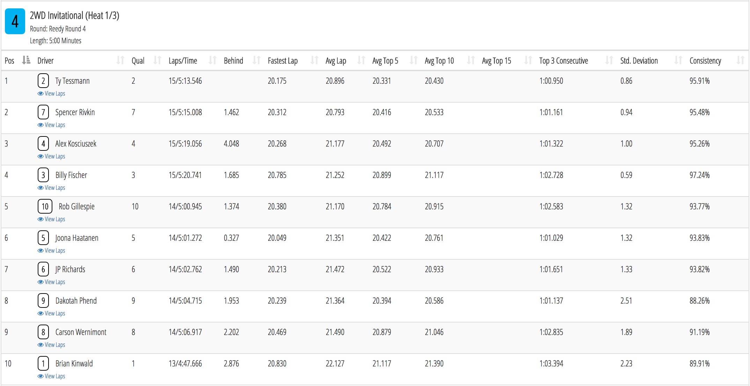This screenshot has height=386, width=750.
Task: Click Rob Gillespie's car number 10 badge
Action: (45, 207)
